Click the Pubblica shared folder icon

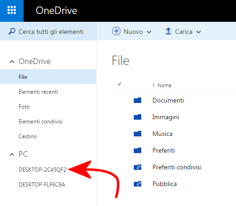[x=138, y=184]
